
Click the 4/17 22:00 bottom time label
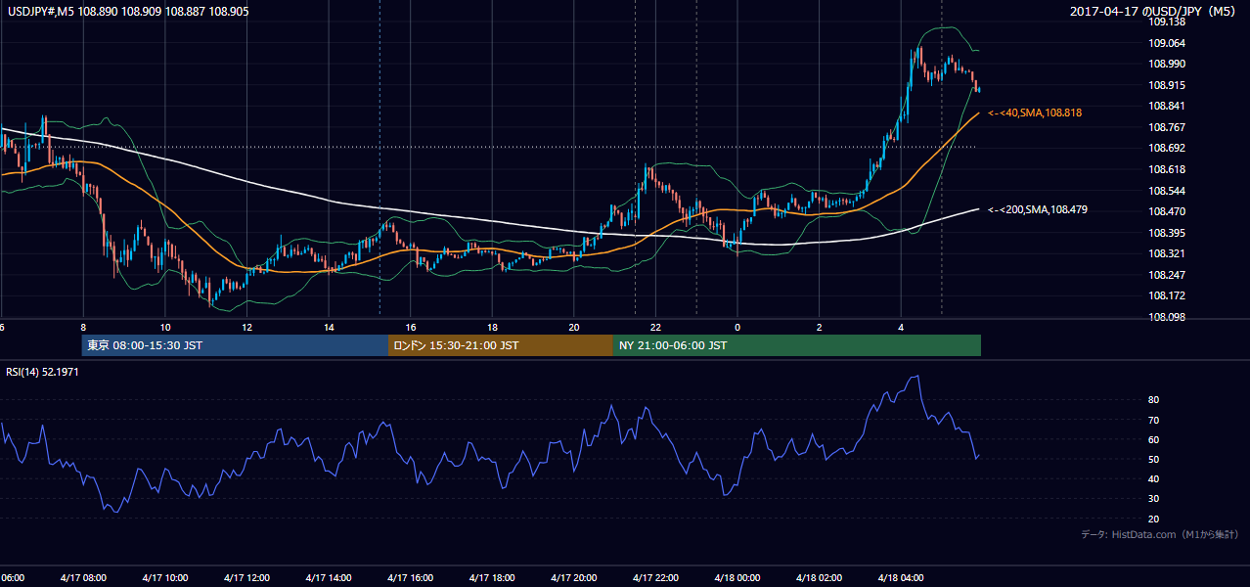654,577
